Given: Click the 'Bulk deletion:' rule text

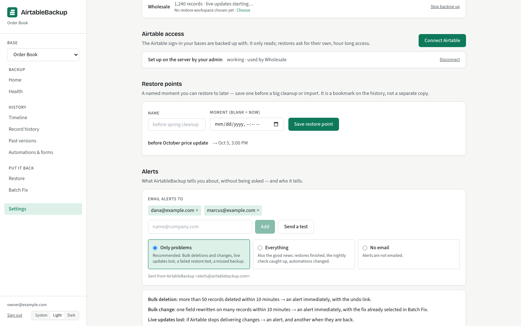Looking at the screenshot, I should point(163,300).
